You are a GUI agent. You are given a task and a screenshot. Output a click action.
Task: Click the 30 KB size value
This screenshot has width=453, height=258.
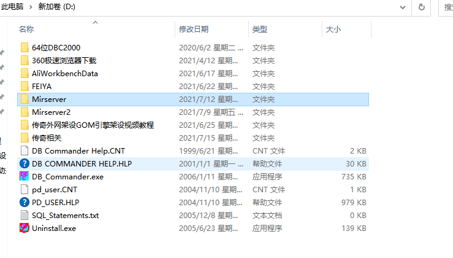pyautogui.click(x=356, y=163)
